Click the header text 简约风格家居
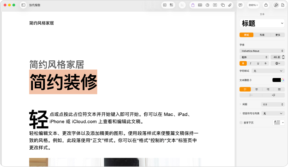 point(41,23)
